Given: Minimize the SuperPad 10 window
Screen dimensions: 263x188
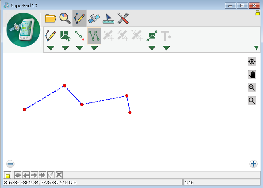Looking at the screenshot, I should [x=230, y=6].
